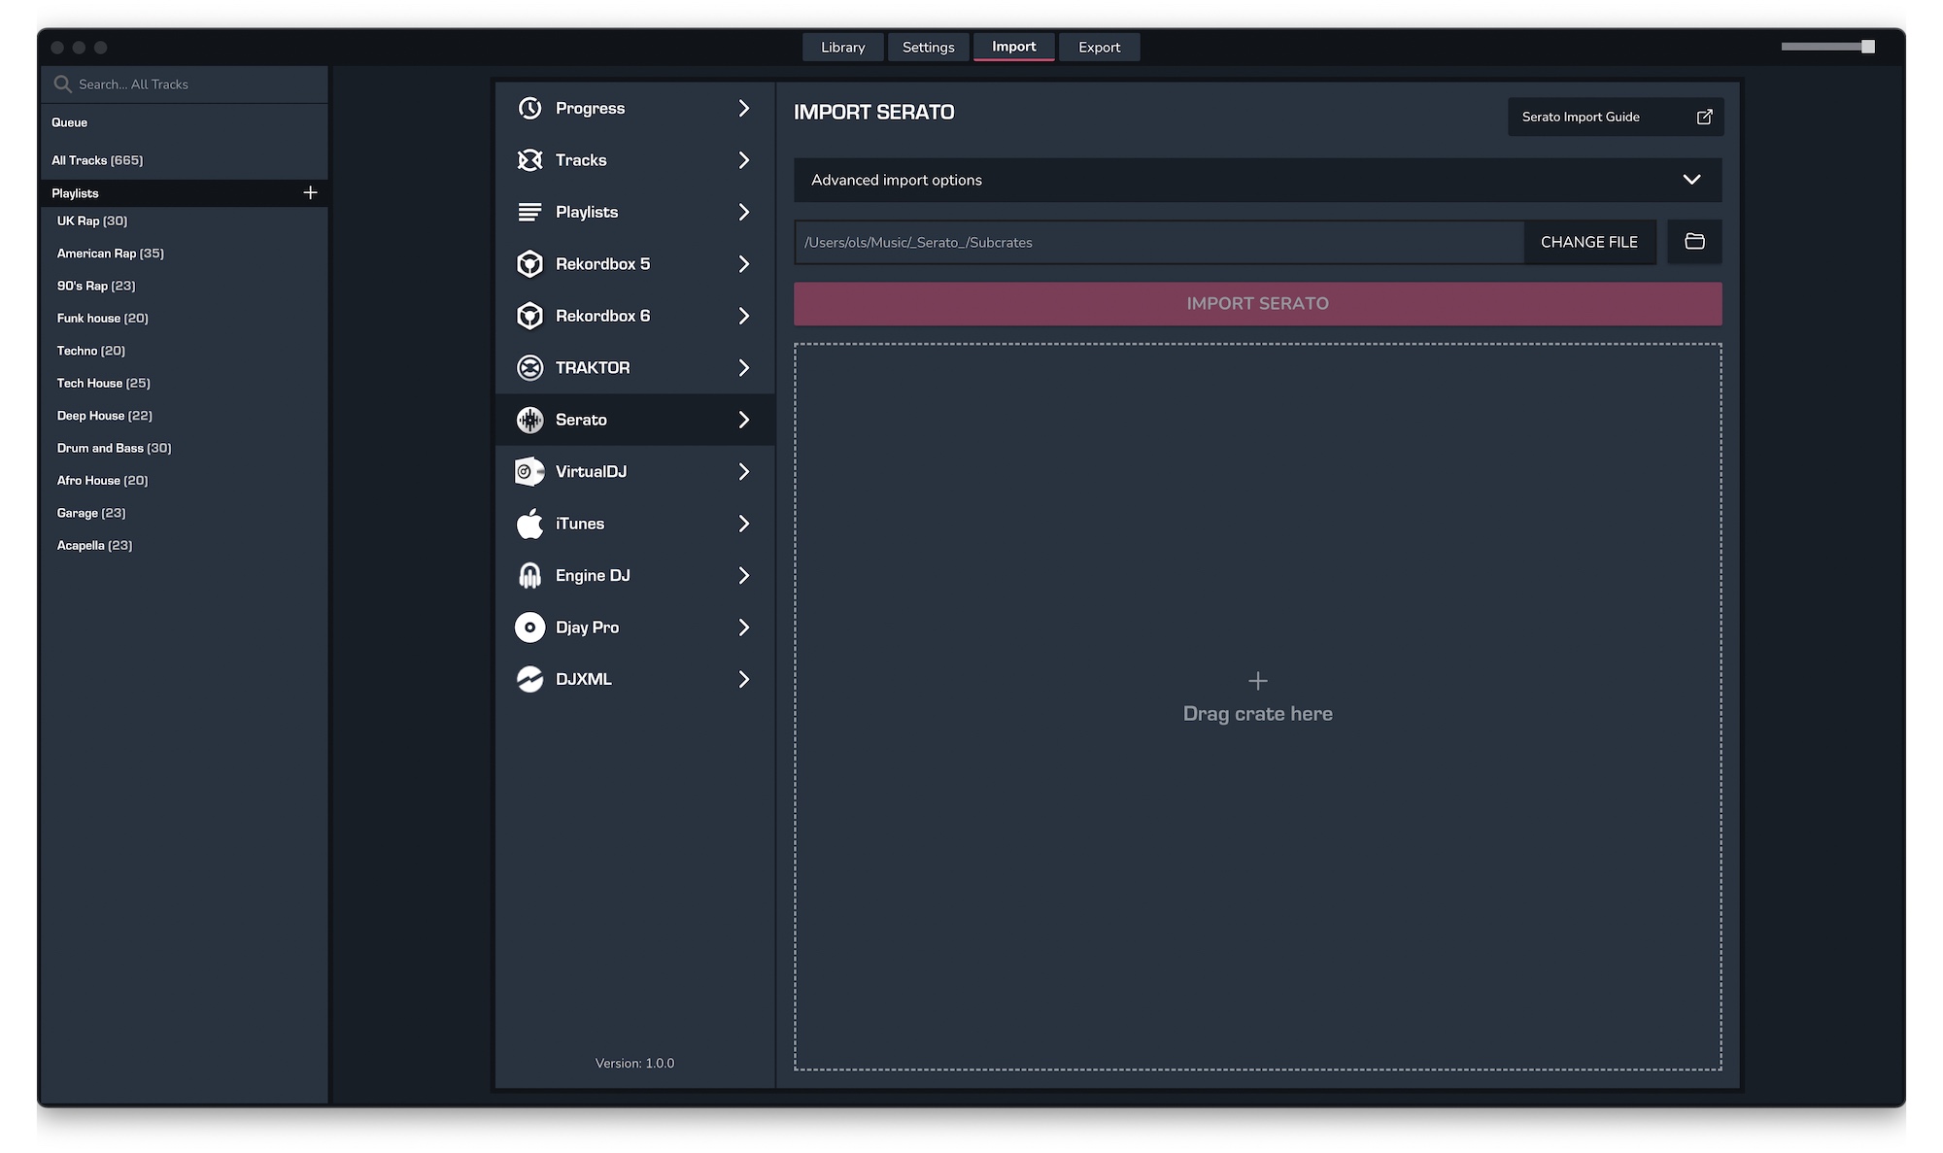Open Rekordbox 6 chevron arrow
The height and width of the screenshot is (1153, 1943).
pos(744,316)
